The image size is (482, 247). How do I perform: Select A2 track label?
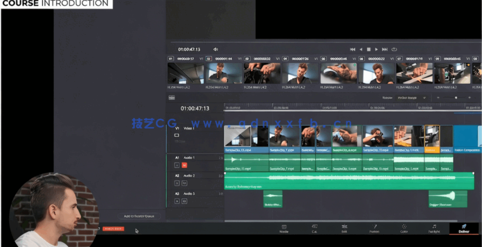177,176
